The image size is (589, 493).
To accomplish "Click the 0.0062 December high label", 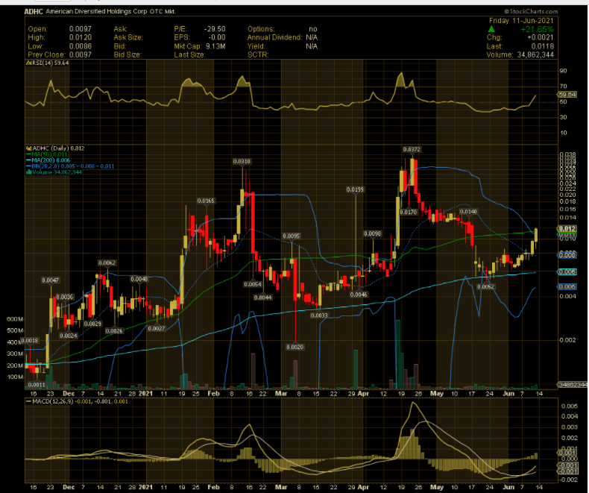I will tap(107, 263).
